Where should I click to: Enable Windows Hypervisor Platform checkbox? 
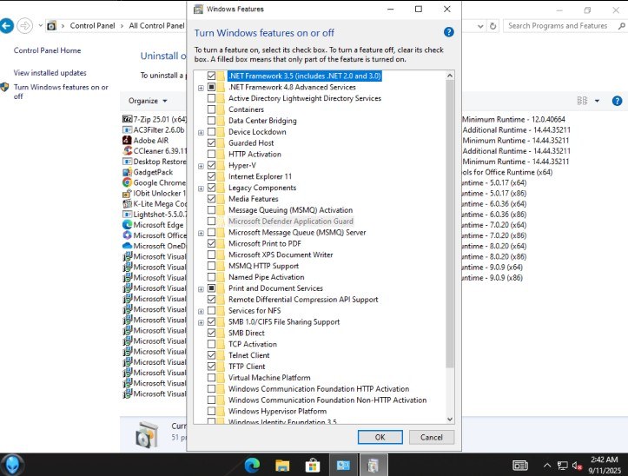click(x=211, y=411)
